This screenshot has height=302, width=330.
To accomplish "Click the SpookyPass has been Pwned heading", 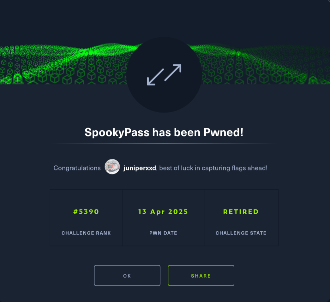I will click(164, 132).
